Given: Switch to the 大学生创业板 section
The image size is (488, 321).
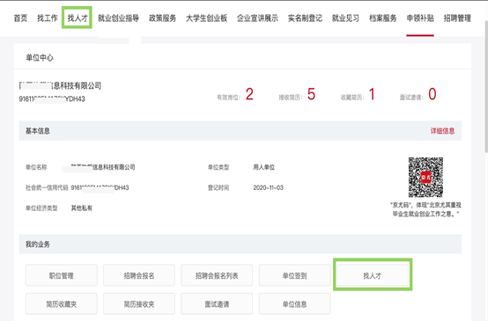Looking at the screenshot, I should (206, 18).
